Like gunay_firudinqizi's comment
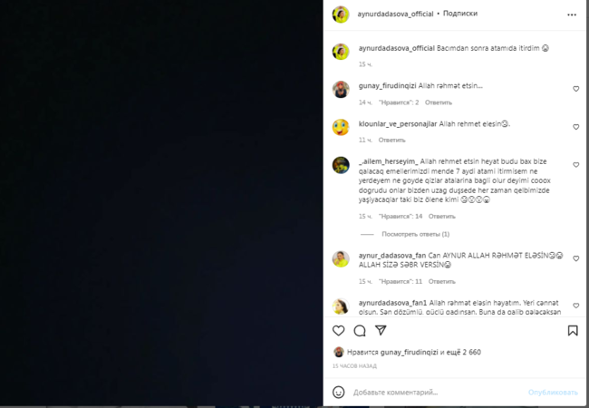This screenshot has height=408, width=589. click(x=575, y=89)
